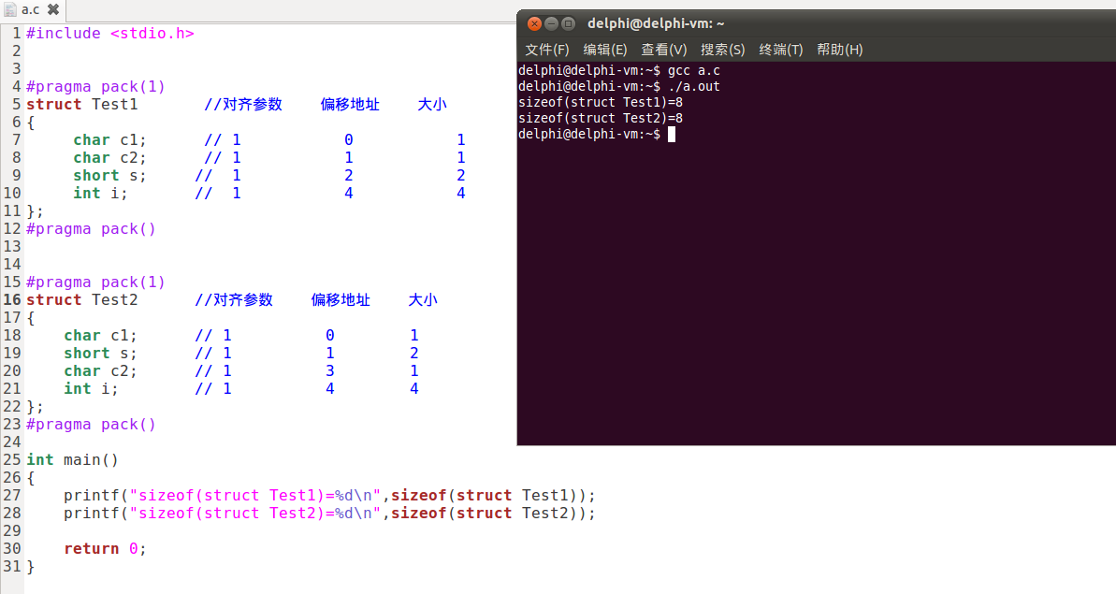Image resolution: width=1116 pixels, height=594 pixels.
Task: Open the 终端(T) menu in terminal
Action: point(781,50)
